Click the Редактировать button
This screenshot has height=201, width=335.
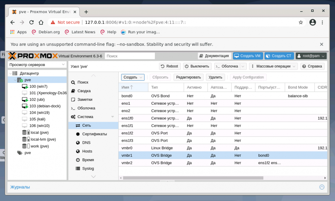click(x=188, y=77)
